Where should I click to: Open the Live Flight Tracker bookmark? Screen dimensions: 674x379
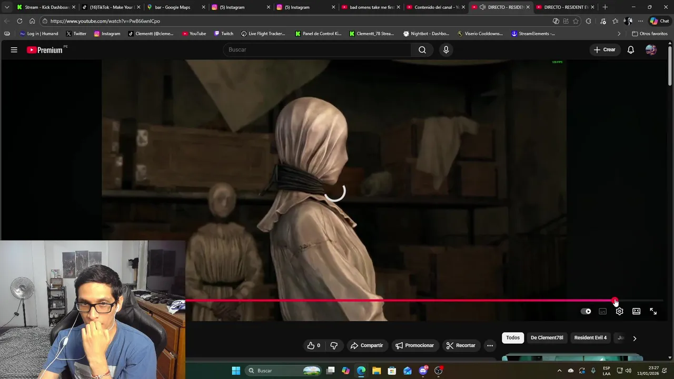coord(263,34)
